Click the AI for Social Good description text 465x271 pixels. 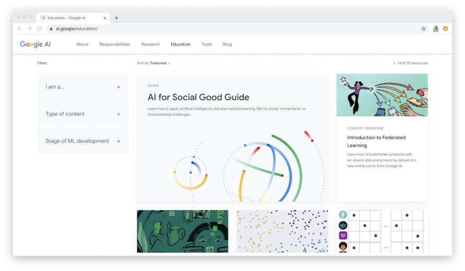pos(227,111)
